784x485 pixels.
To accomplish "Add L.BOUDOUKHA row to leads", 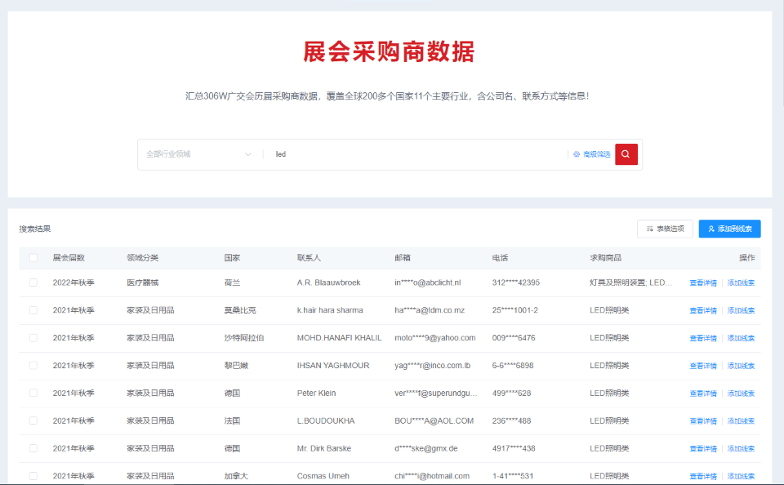I will pyautogui.click(x=741, y=421).
